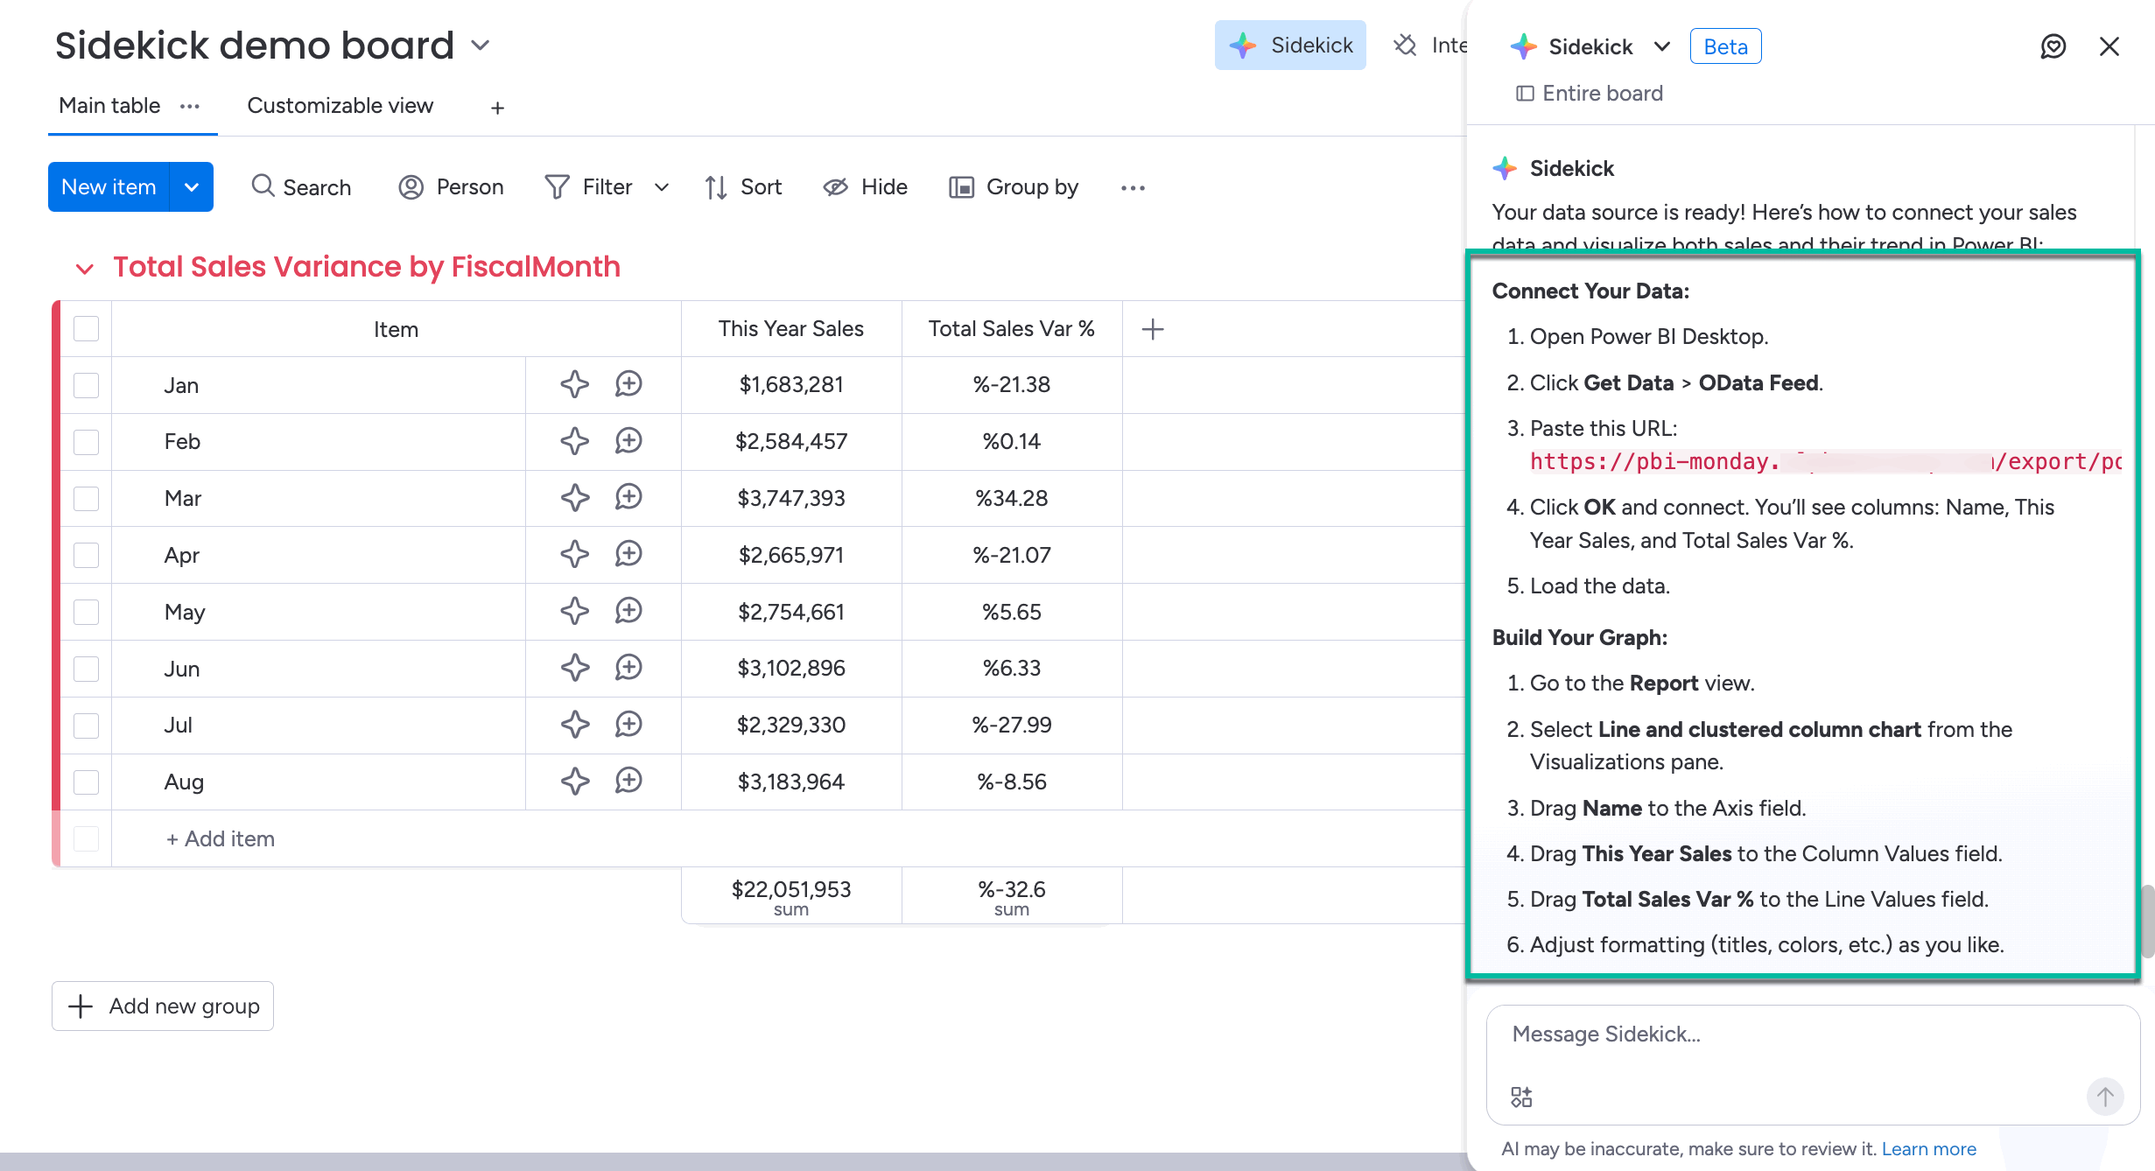Select the Aug row checkbox

click(86, 782)
